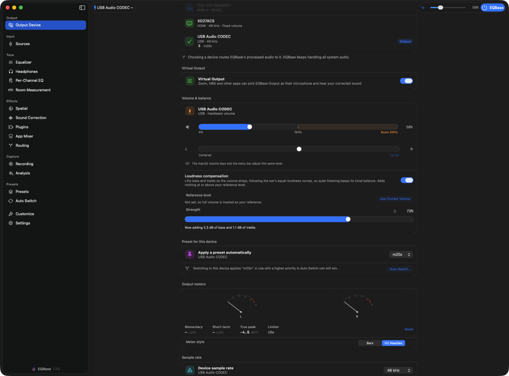The width and height of the screenshot is (509, 376).
Task: Click the Routing fork icon in the sidebar
Action: [x=10, y=145]
